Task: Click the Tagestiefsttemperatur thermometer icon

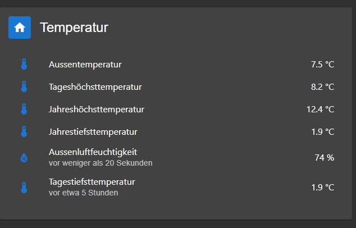Action: click(24, 188)
